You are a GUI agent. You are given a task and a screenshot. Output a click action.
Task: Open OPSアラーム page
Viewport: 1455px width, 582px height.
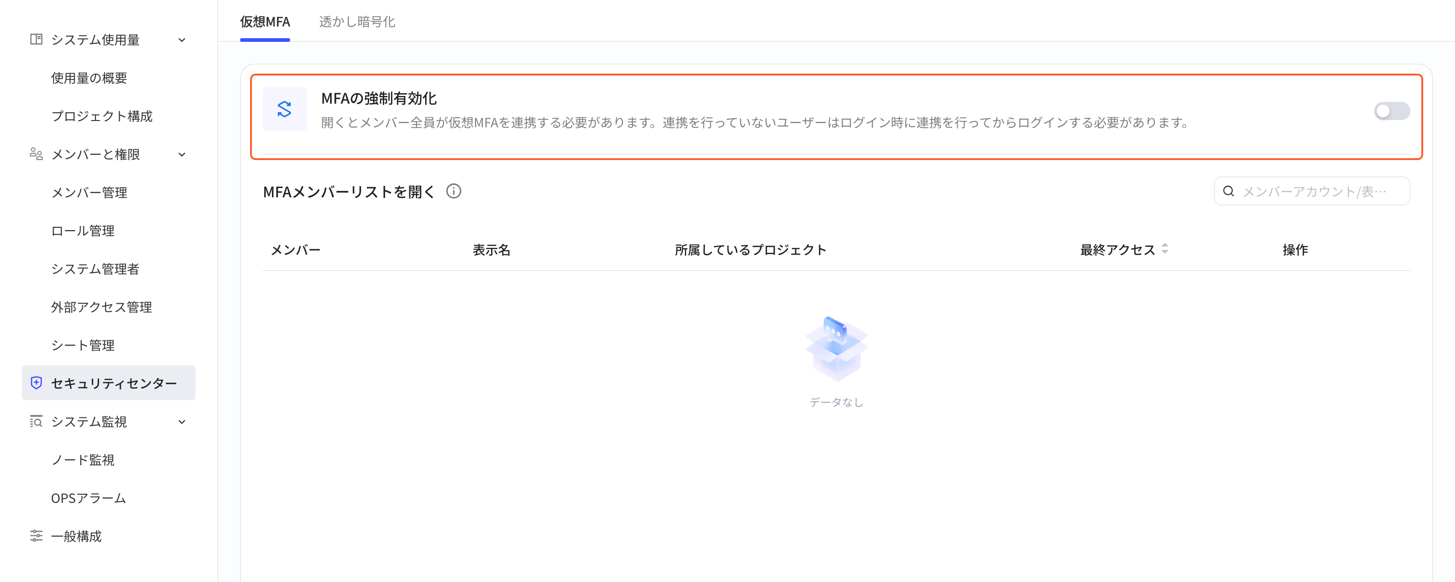(88, 498)
